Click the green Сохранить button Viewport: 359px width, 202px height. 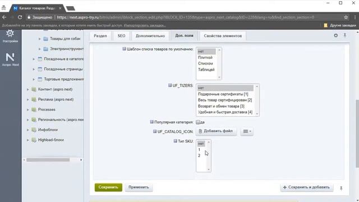click(108, 187)
